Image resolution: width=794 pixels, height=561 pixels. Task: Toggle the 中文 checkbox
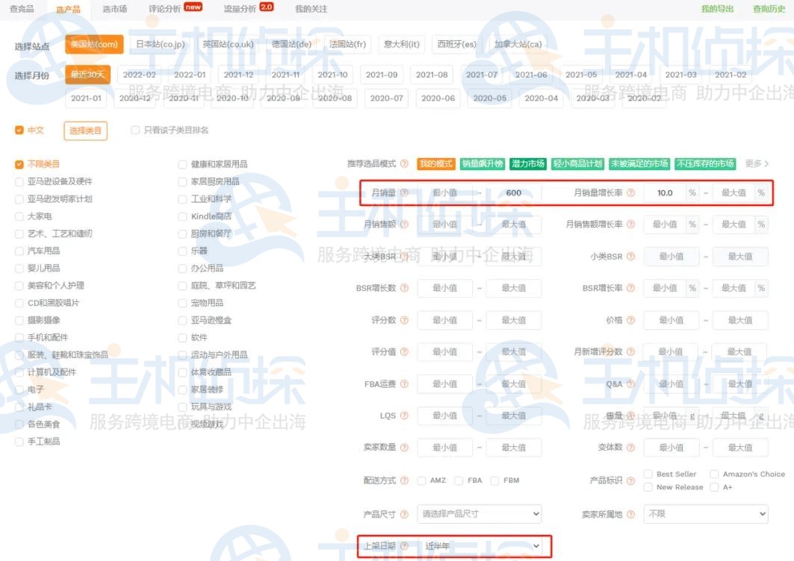click(x=19, y=130)
